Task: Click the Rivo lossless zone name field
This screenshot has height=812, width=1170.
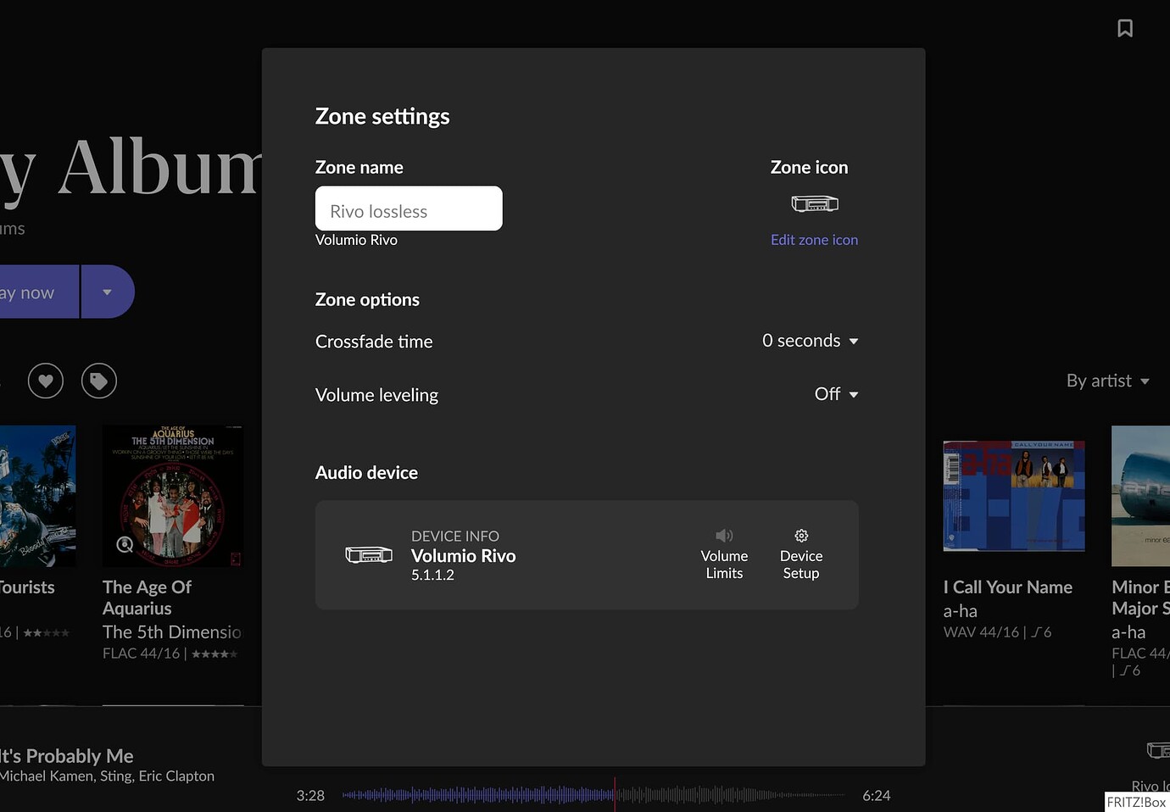Action: tap(408, 209)
